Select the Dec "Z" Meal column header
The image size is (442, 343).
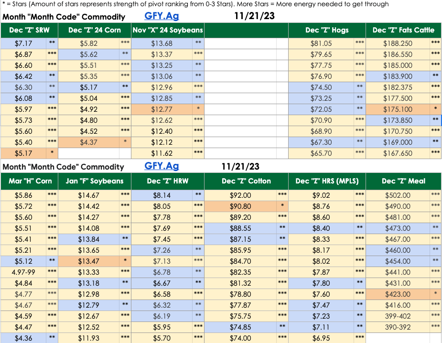pos(403,181)
